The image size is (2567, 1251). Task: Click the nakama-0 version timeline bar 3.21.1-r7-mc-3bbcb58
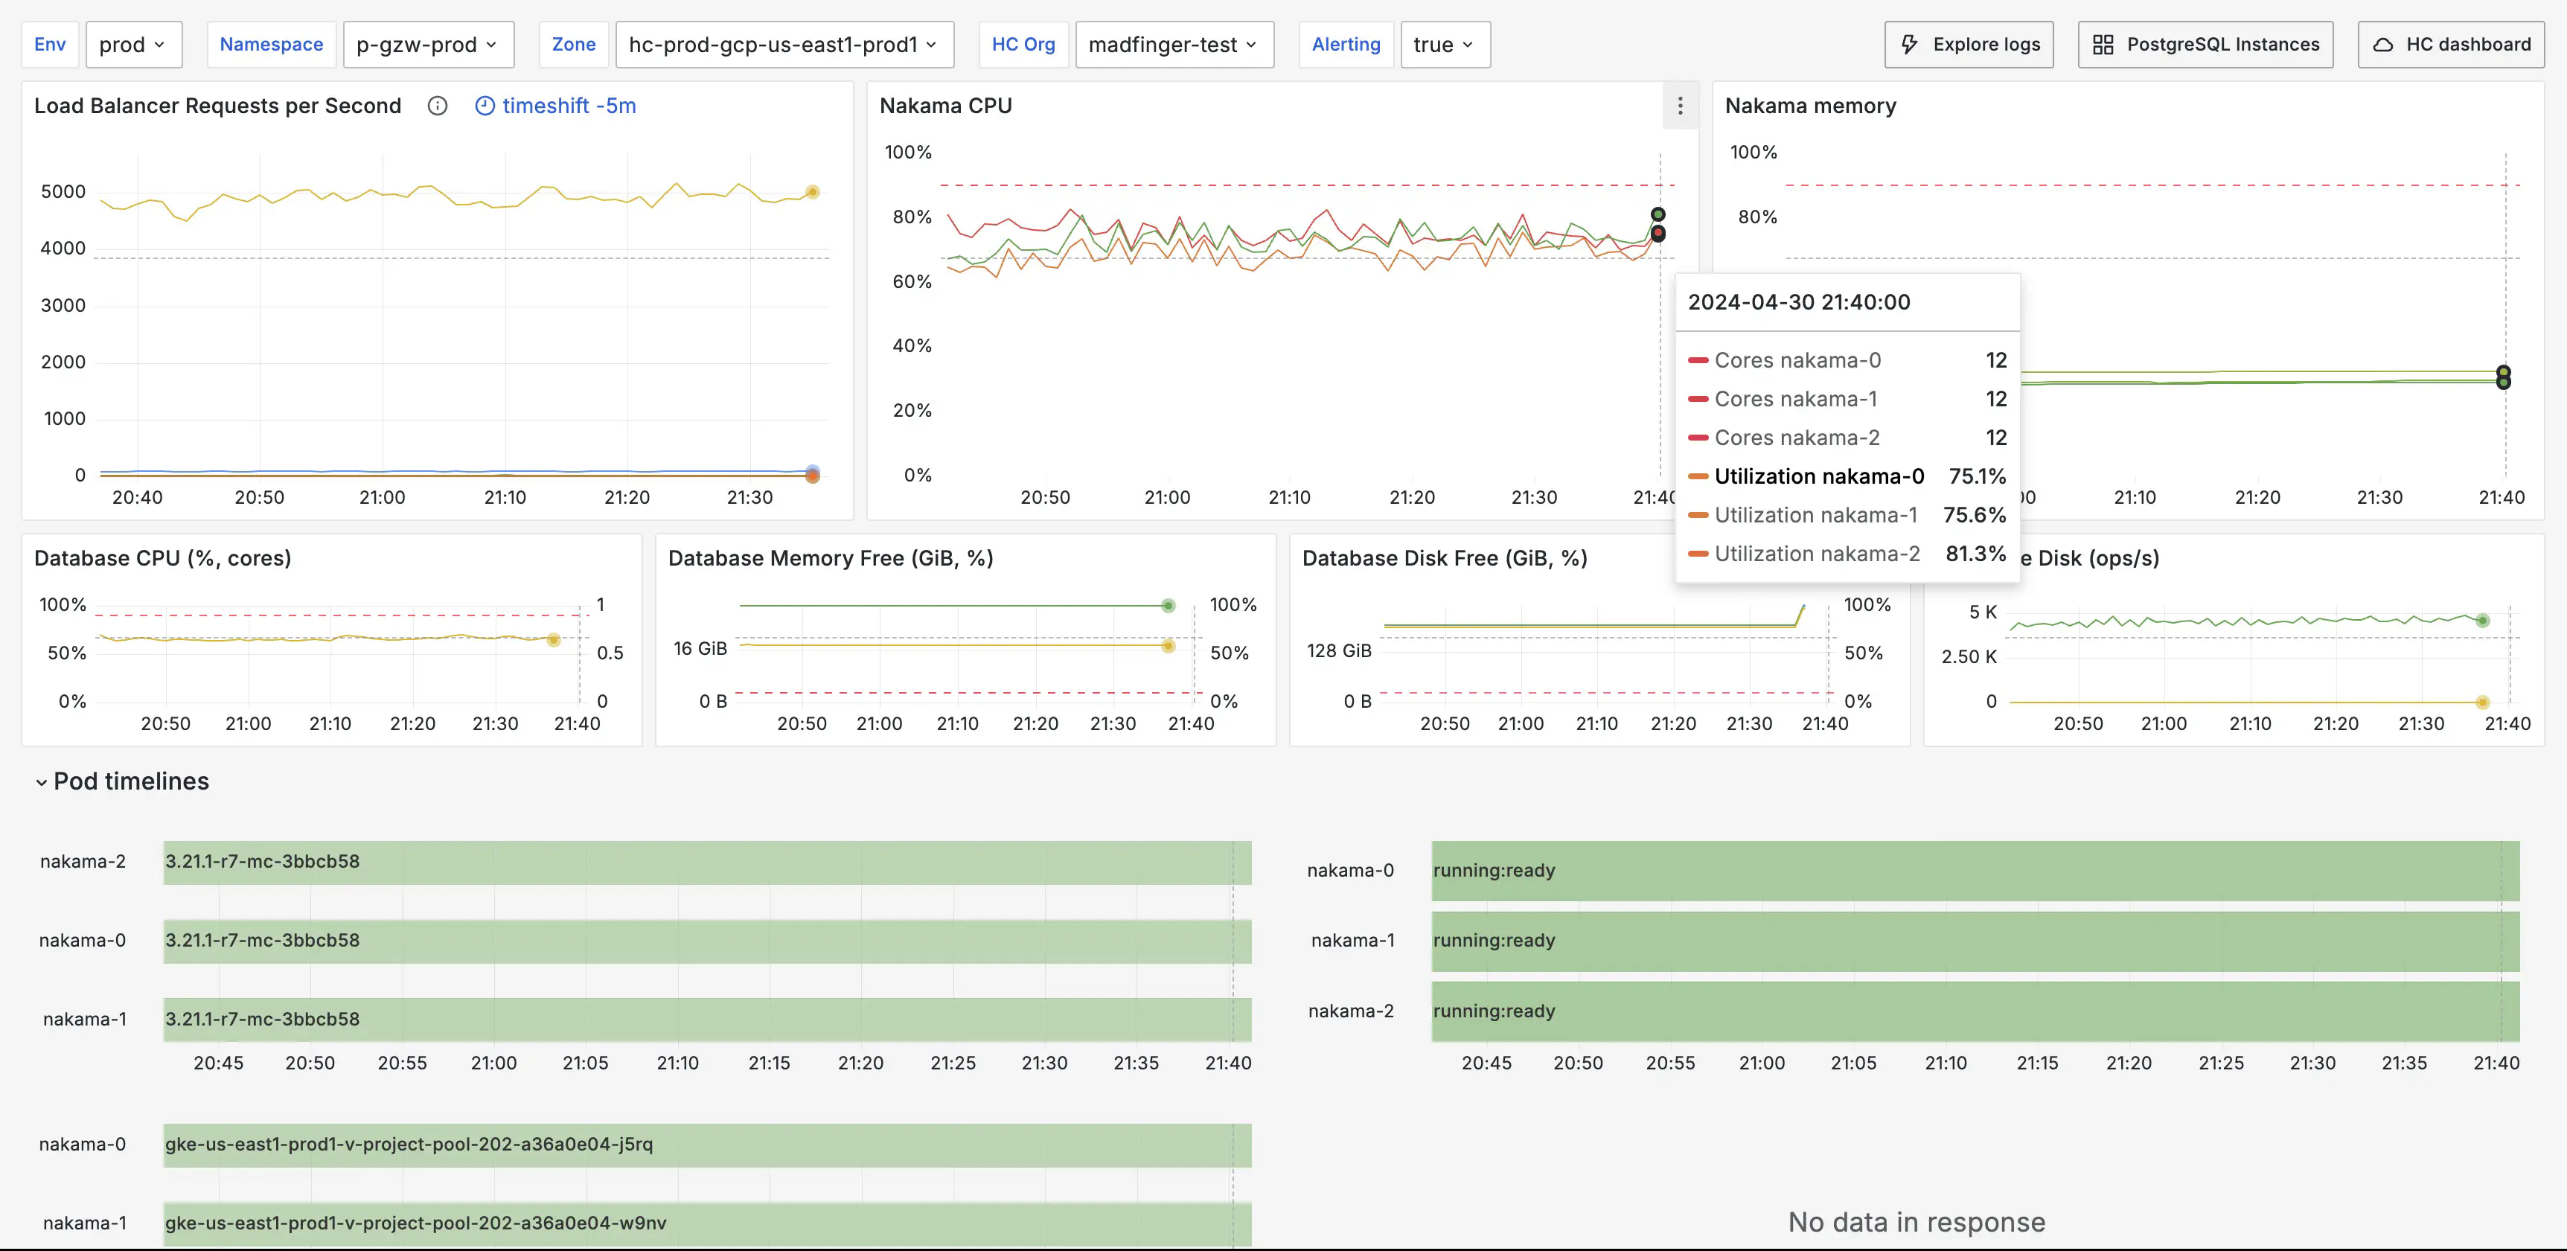coord(708,941)
